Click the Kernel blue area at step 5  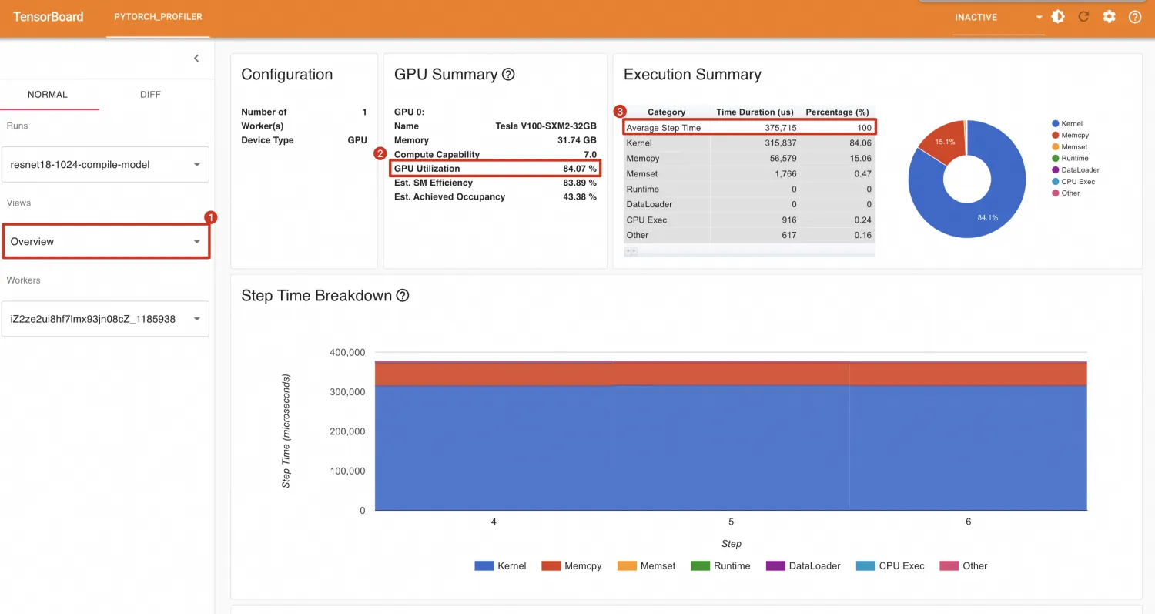tap(731, 447)
